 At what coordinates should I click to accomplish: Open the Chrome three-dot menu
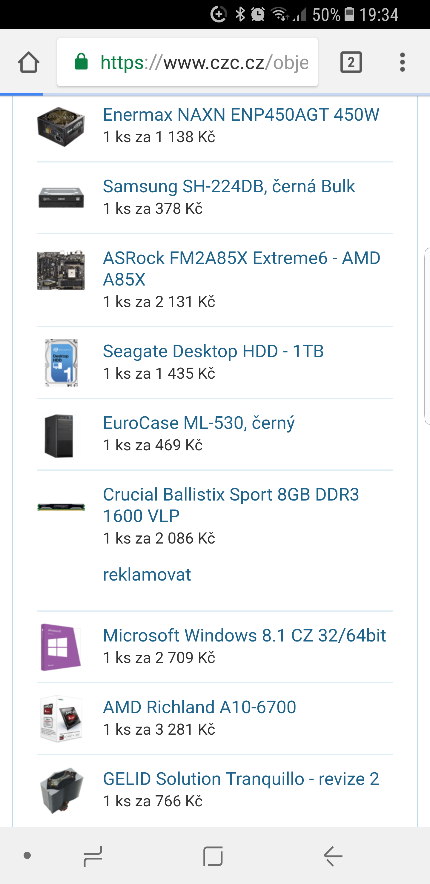point(402,62)
